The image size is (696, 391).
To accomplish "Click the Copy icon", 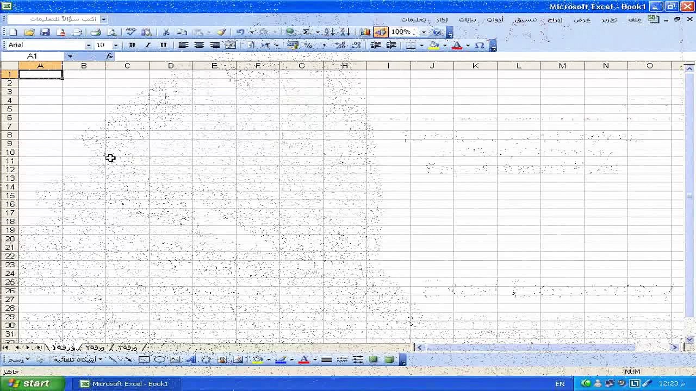I will [182, 33].
